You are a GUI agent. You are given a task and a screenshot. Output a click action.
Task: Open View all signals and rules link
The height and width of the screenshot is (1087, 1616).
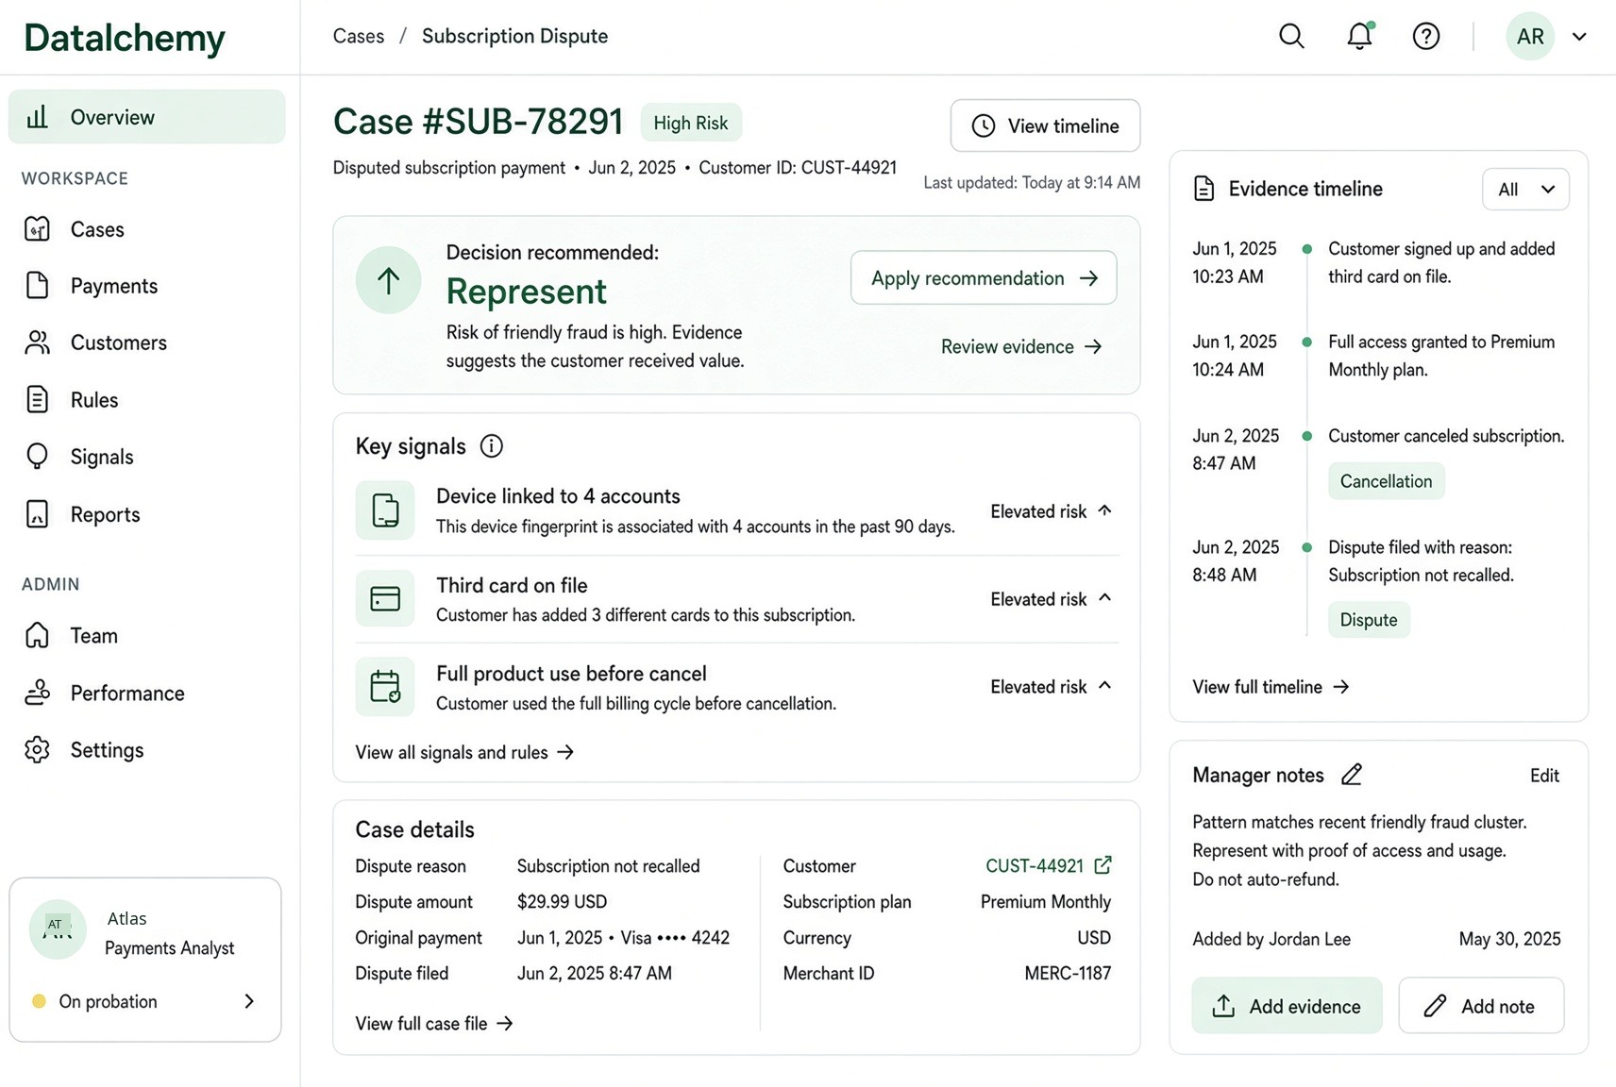[464, 752]
